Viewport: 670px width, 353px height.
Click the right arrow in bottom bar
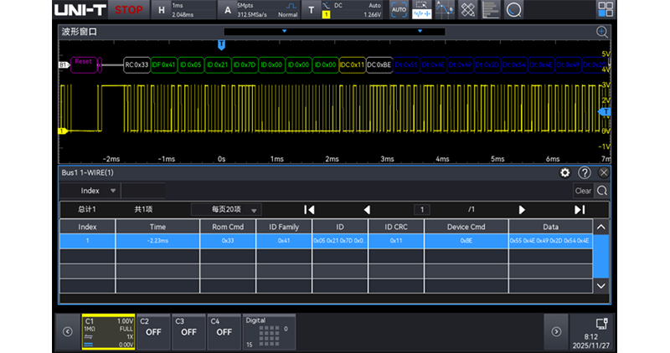(556, 331)
